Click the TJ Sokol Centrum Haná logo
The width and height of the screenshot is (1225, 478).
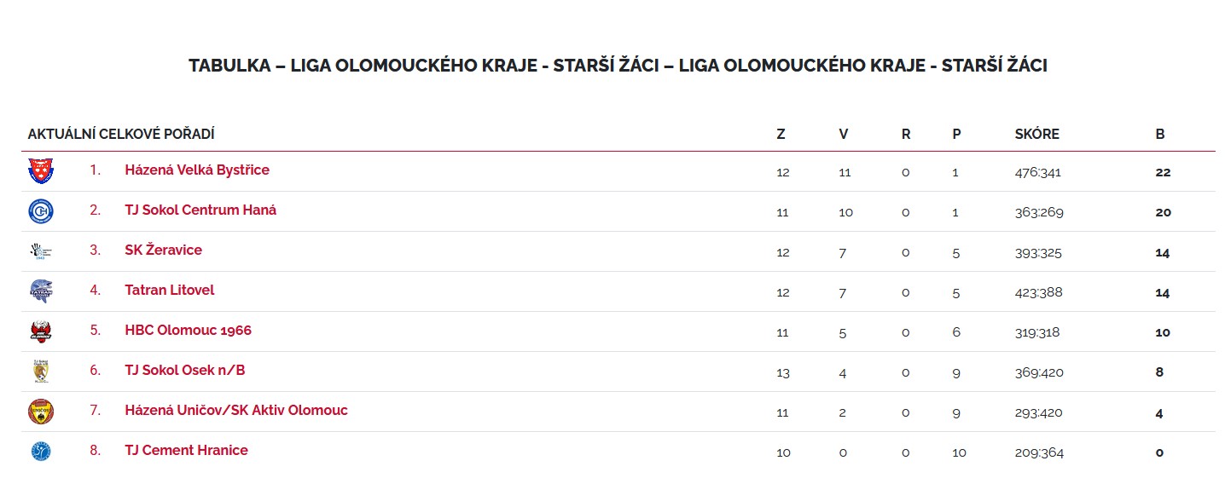coord(40,211)
